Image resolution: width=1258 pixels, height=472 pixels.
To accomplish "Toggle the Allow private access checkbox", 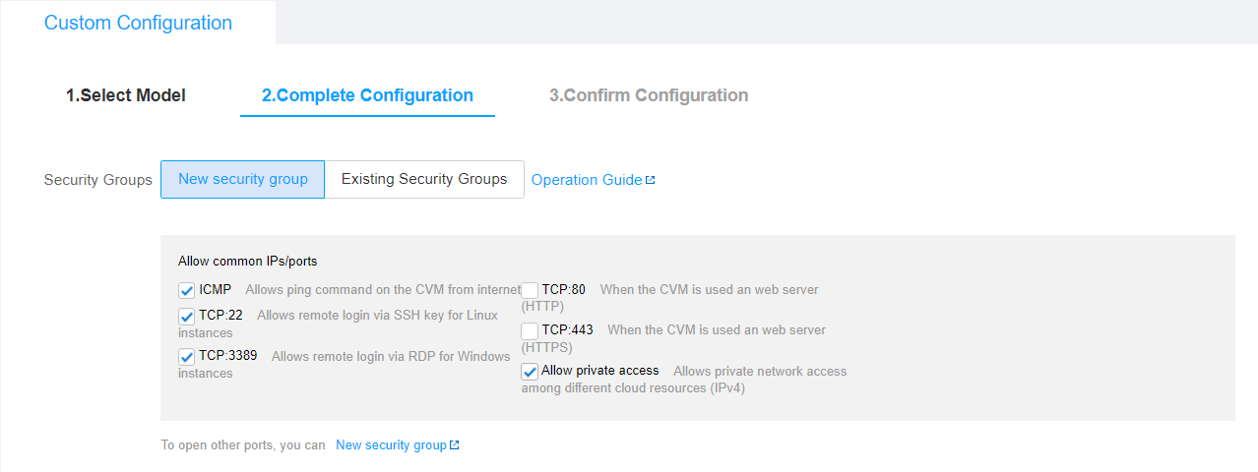I will click(x=530, y=372).
